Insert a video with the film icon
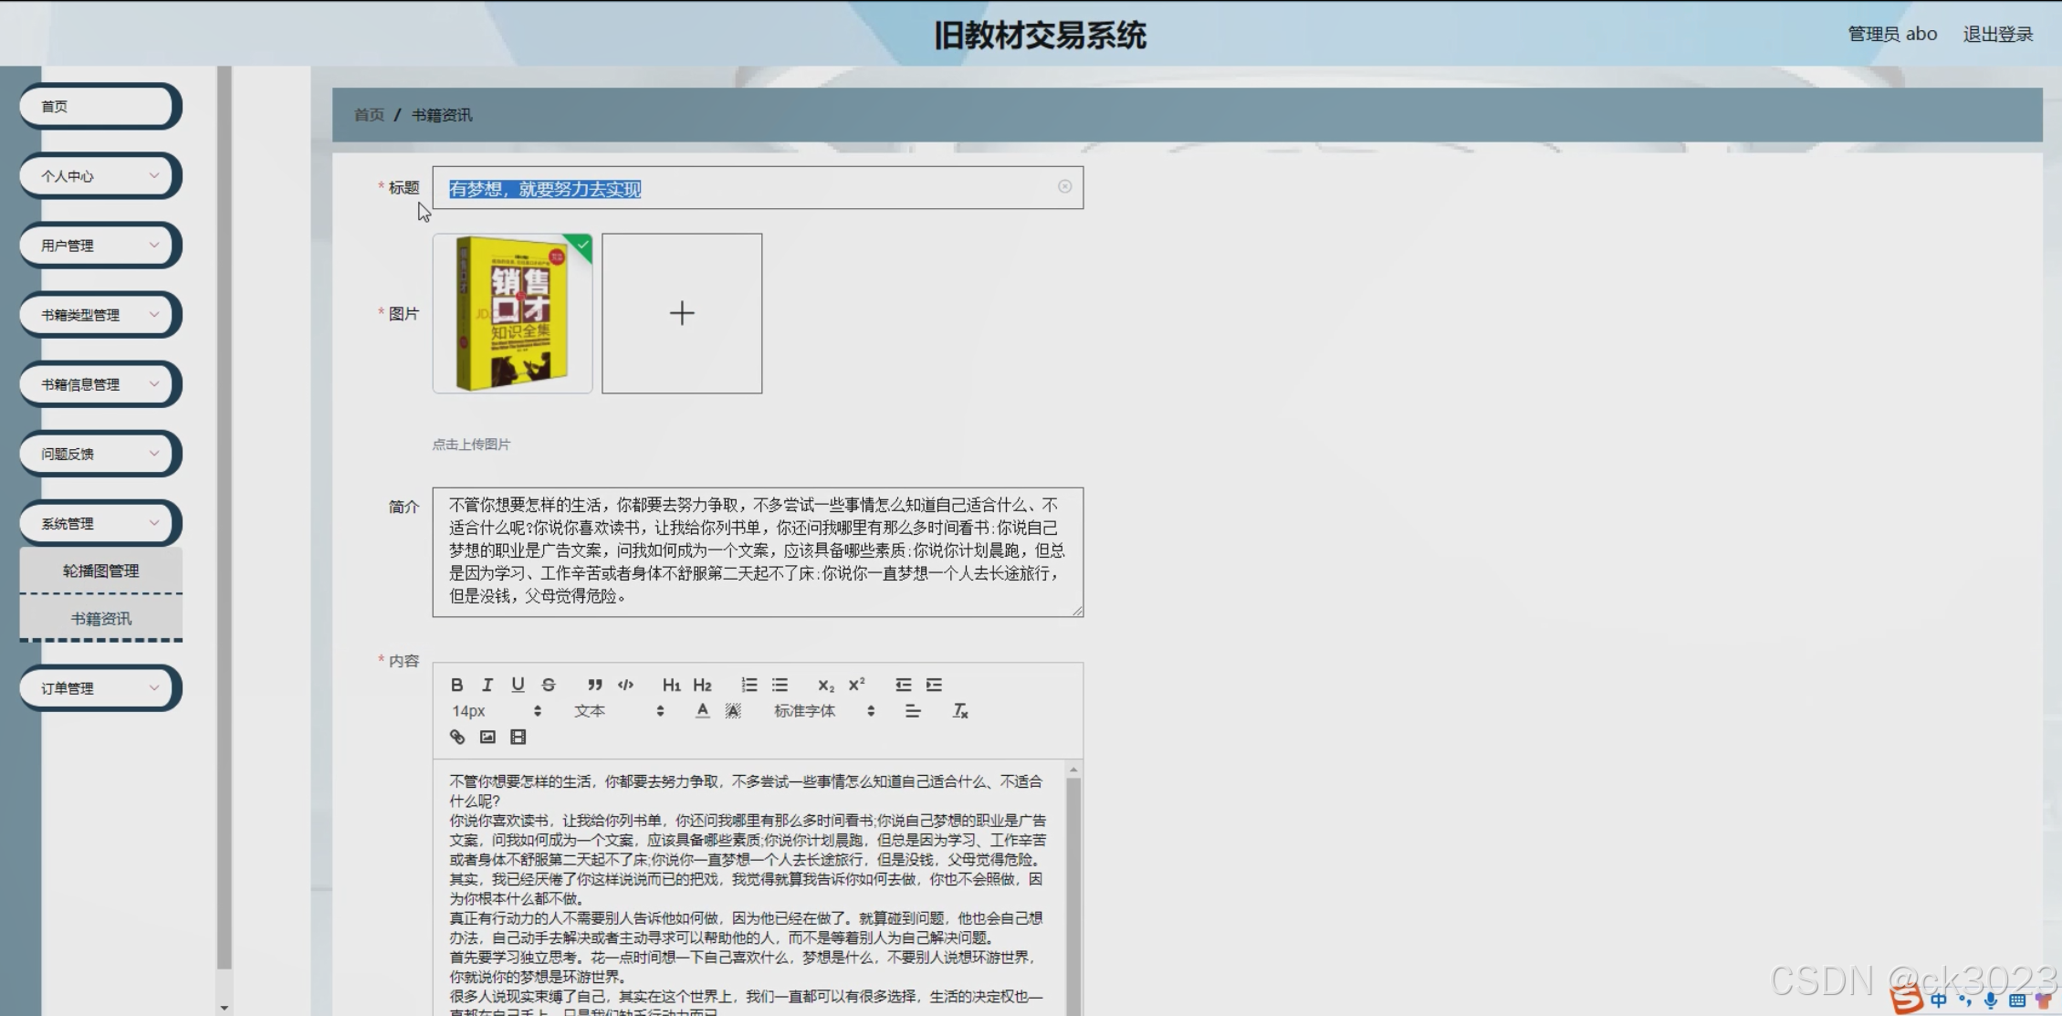This screenshot has width=2062, height=1016. (518, 737)
